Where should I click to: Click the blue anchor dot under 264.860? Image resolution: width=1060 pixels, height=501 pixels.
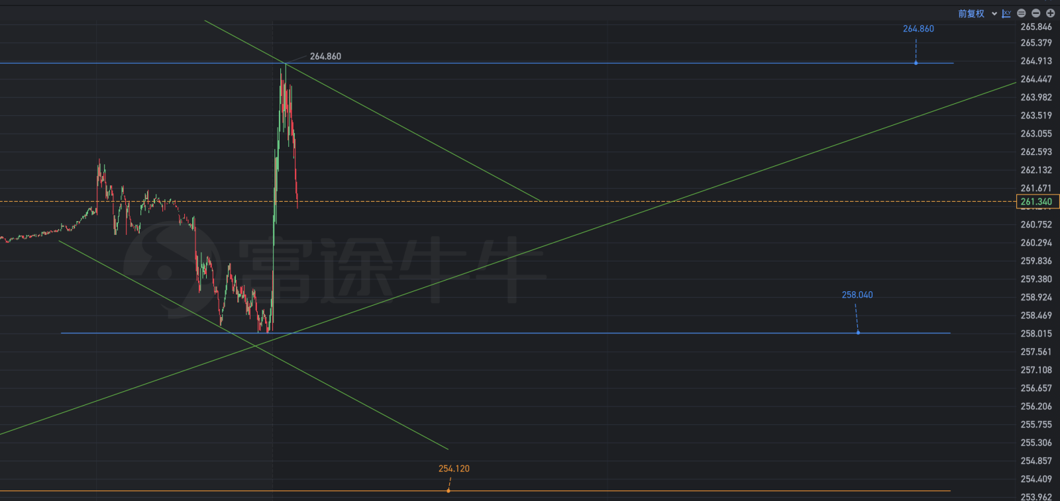pos(916,63)
